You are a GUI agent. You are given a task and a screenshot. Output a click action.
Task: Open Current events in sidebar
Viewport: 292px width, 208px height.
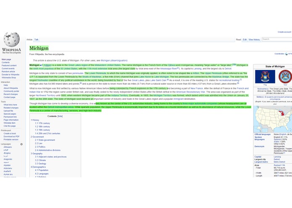click(x=8, y=69)
